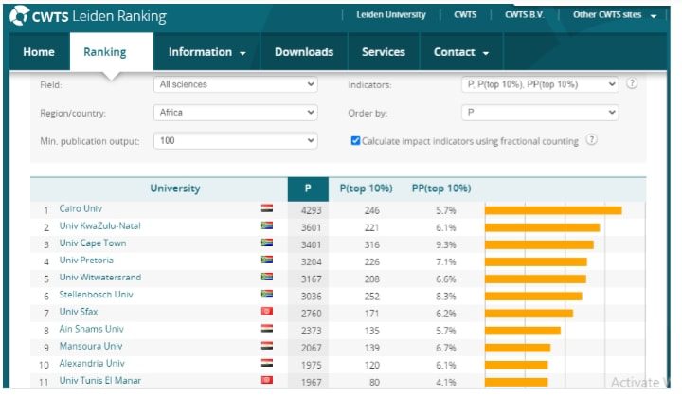Screen dimensions: 682x396
Task: Click Alexandria Univ's 120 value
Action: (x=372, y=365)
